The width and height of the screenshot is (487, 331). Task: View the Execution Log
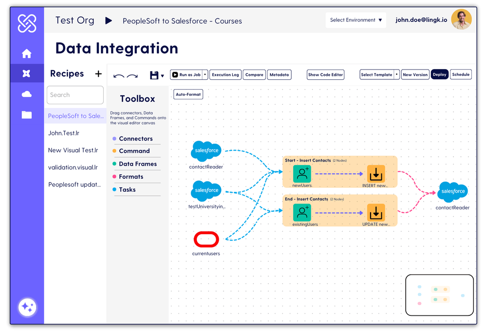click(225, 74)
